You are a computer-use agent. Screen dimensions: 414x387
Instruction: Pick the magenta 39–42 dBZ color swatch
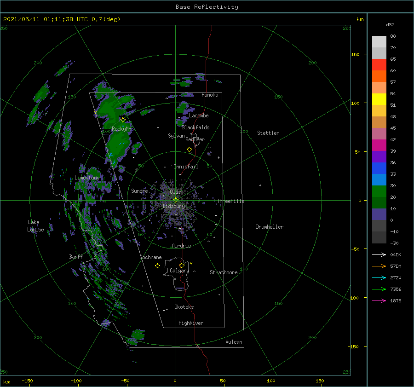coord(379,145)
